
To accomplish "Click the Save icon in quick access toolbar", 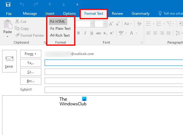I will (8, 5).
